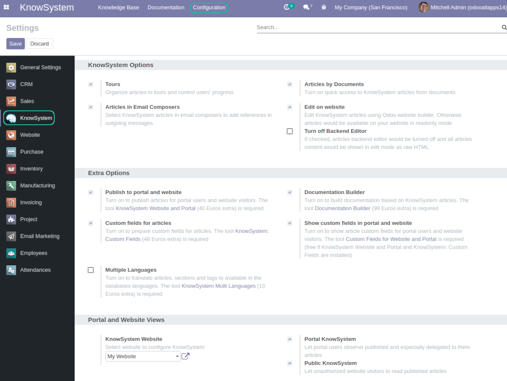Click the Attendances person icon
This screenshot has width=507, height=381.
11,270
